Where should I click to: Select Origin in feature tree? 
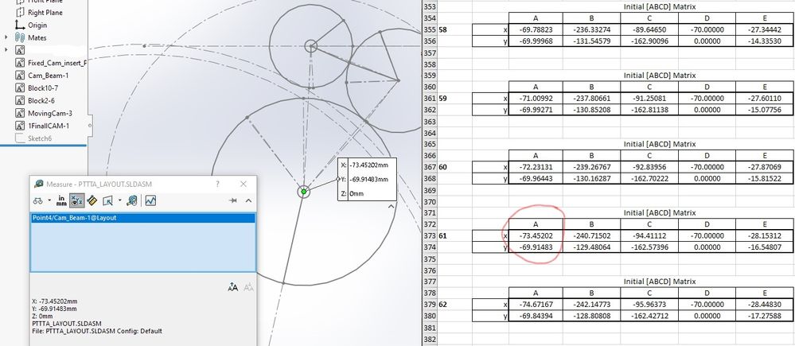[x=37, y=25]
